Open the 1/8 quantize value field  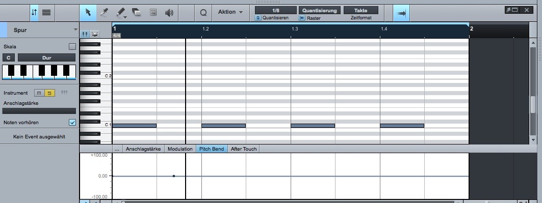(x=275, y=10)
